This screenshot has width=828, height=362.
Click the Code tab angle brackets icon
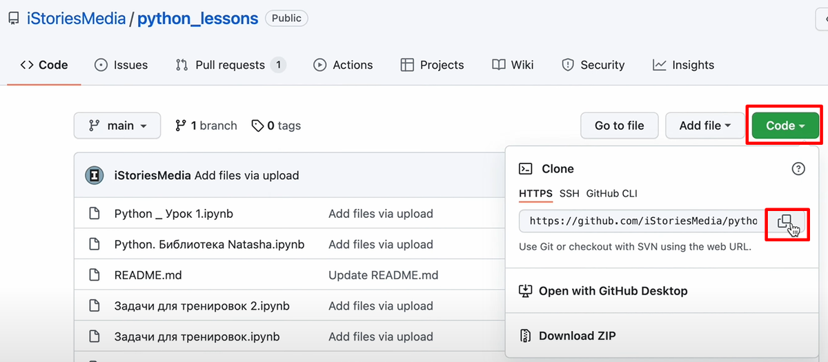pos(27,65)
